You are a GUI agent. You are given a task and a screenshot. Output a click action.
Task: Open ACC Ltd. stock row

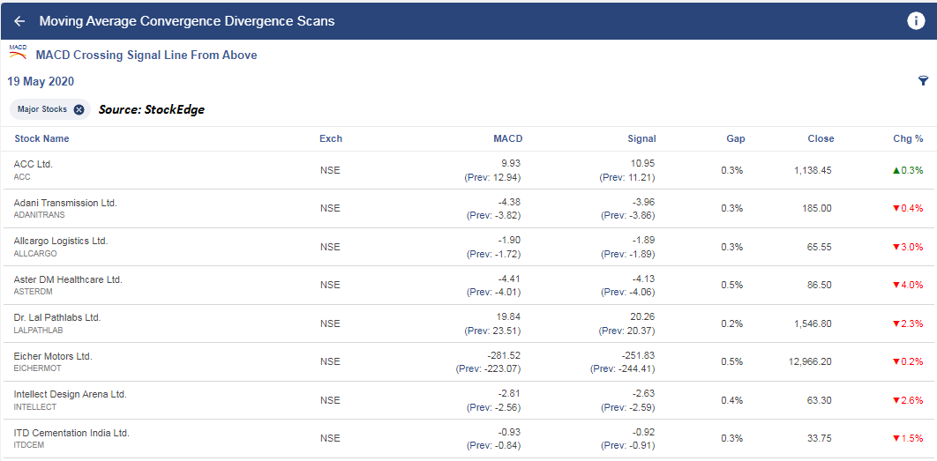pos(468,170)
